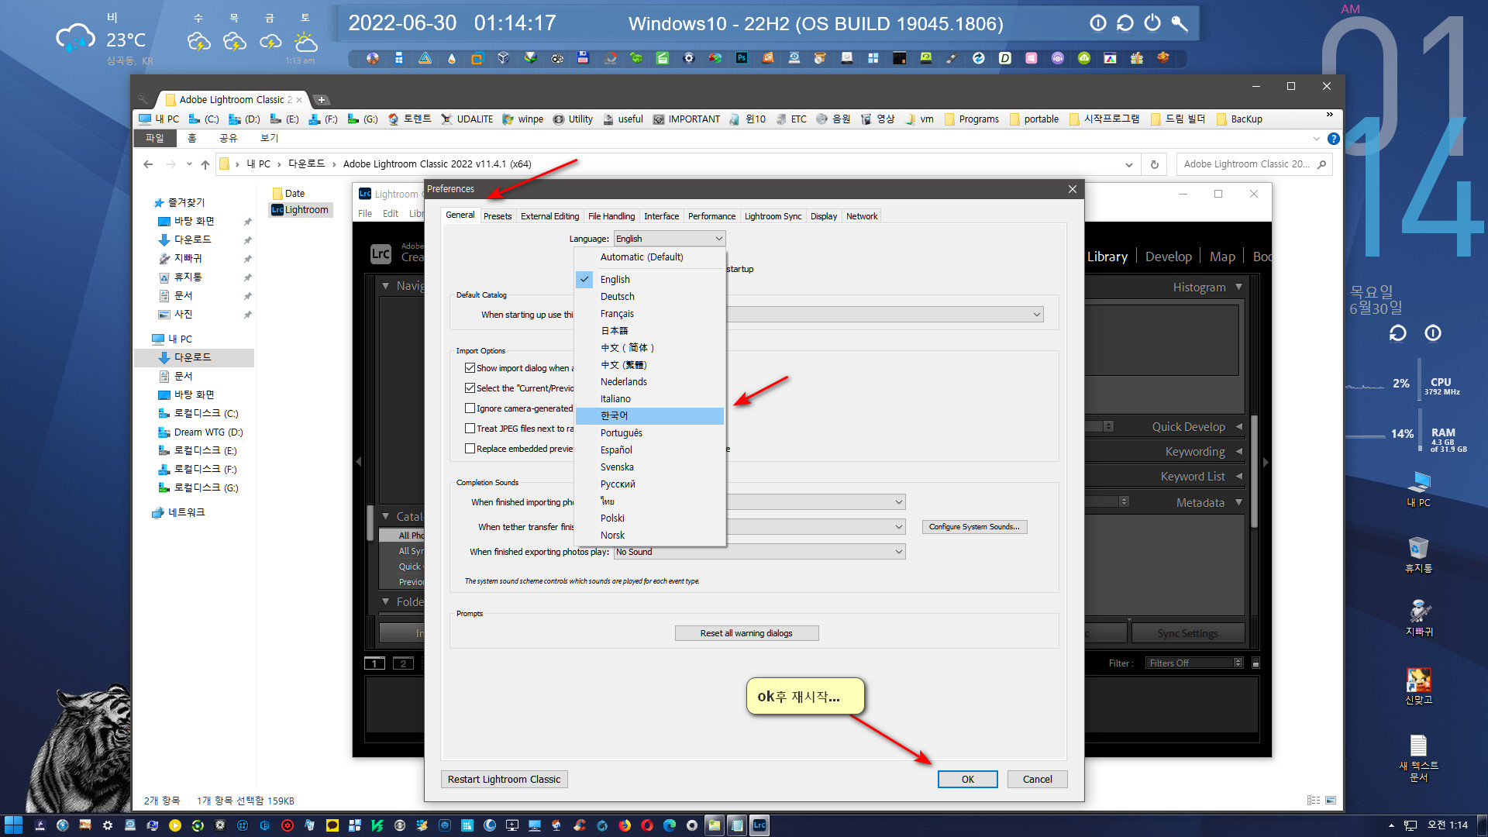Open the Filters Off dropdown
Screen dimensions: 1488x837
(1193, 663)
